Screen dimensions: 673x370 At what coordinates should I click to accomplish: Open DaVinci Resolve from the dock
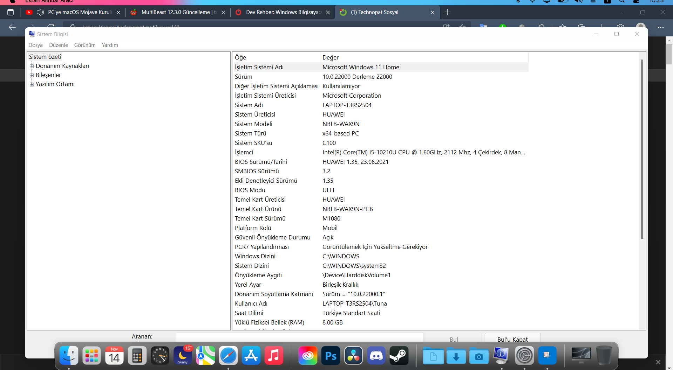353,356
